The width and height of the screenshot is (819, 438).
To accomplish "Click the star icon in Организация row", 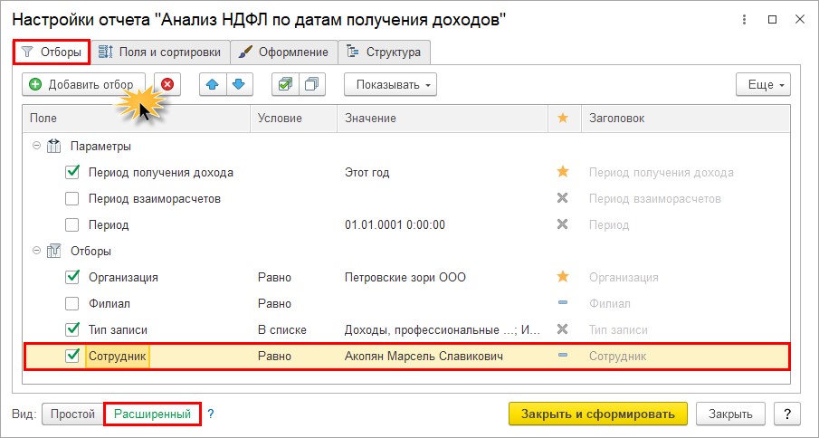I will tap(563, 277).
